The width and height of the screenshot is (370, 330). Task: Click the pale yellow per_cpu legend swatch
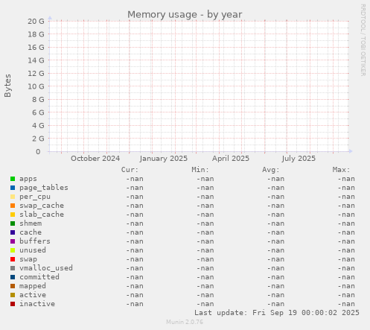pos(13,197)
